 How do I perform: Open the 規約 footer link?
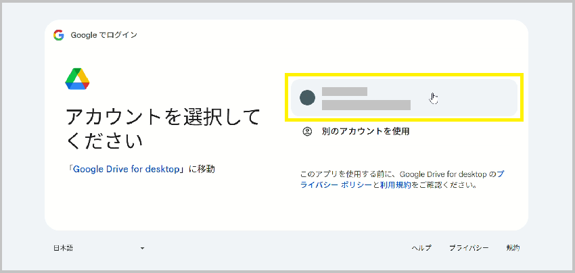point(513,248)
